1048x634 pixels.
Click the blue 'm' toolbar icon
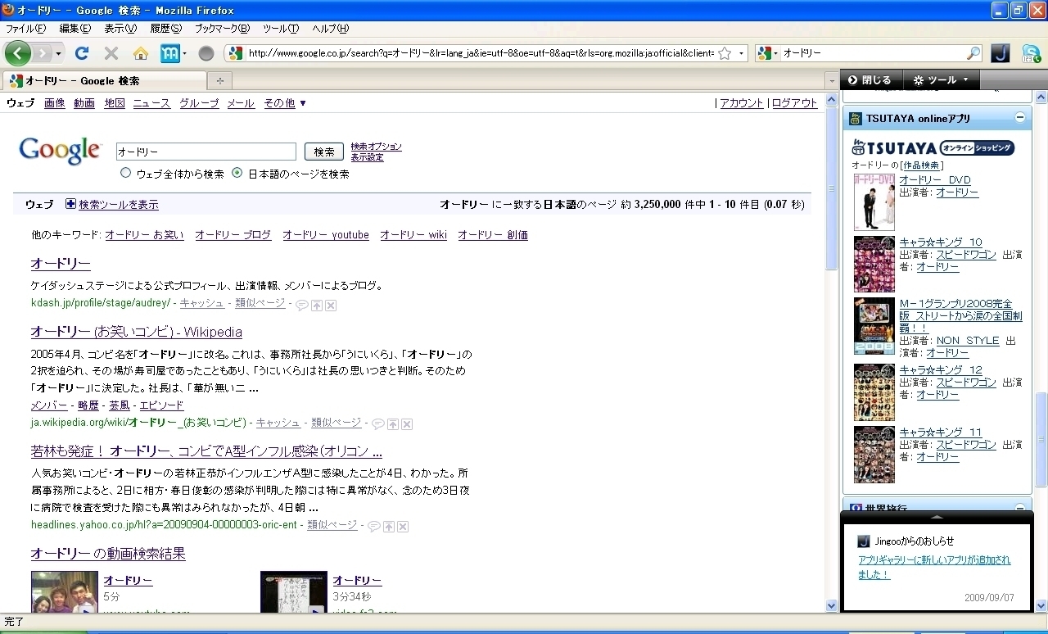click(170, 53)
